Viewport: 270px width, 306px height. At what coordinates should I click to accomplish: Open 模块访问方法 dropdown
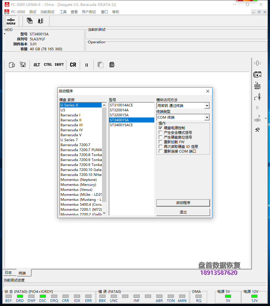[x=207, y=106]
